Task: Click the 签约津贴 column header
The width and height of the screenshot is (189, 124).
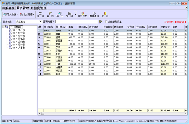Action: tap(154, 27)
